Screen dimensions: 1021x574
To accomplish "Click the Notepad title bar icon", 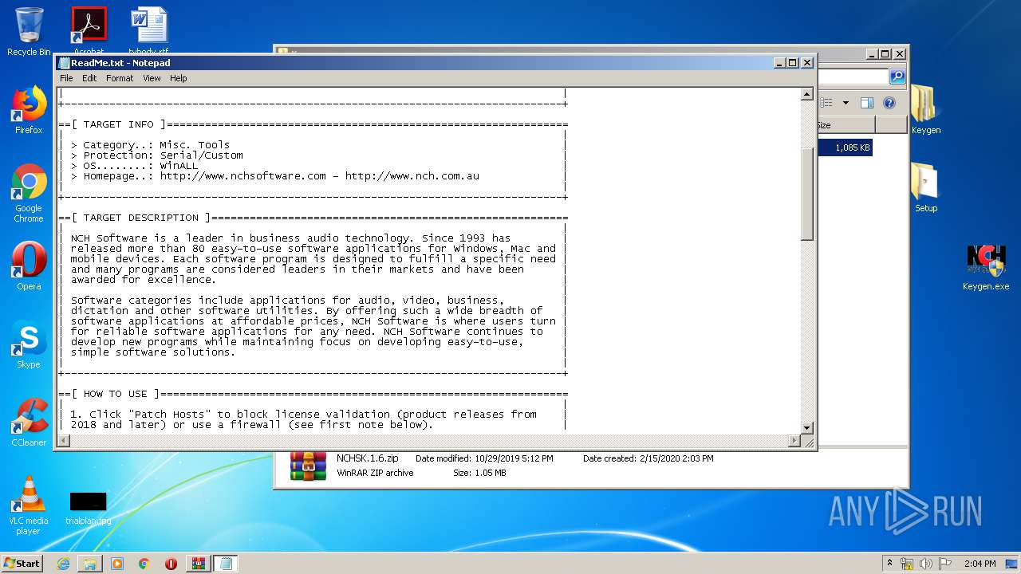I will pyautogui.click(x=65, y=63).
